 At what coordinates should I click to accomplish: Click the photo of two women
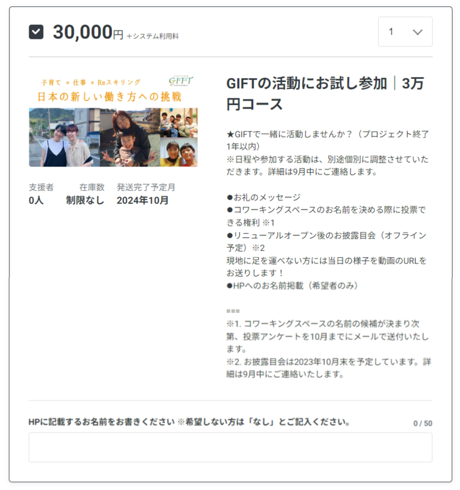click(x=64, y=137)
